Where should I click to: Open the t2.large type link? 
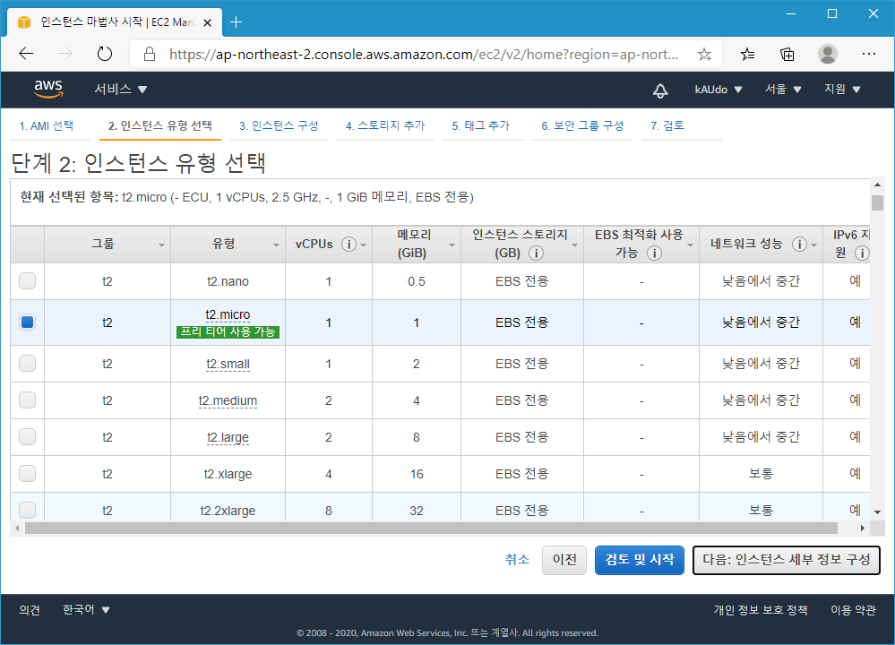pos(228,437)
